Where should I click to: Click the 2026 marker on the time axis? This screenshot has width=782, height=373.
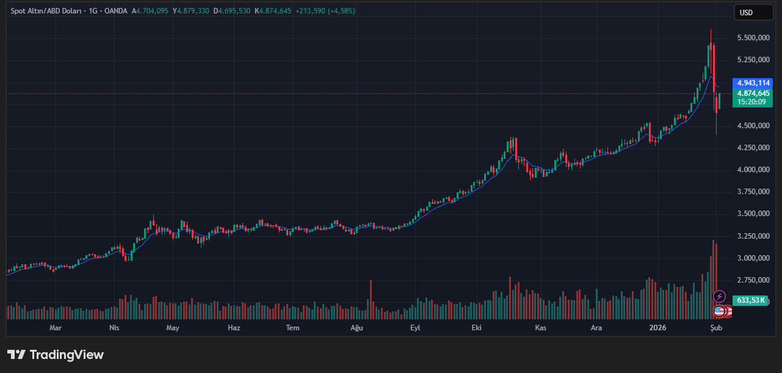[x=657, y=328]
